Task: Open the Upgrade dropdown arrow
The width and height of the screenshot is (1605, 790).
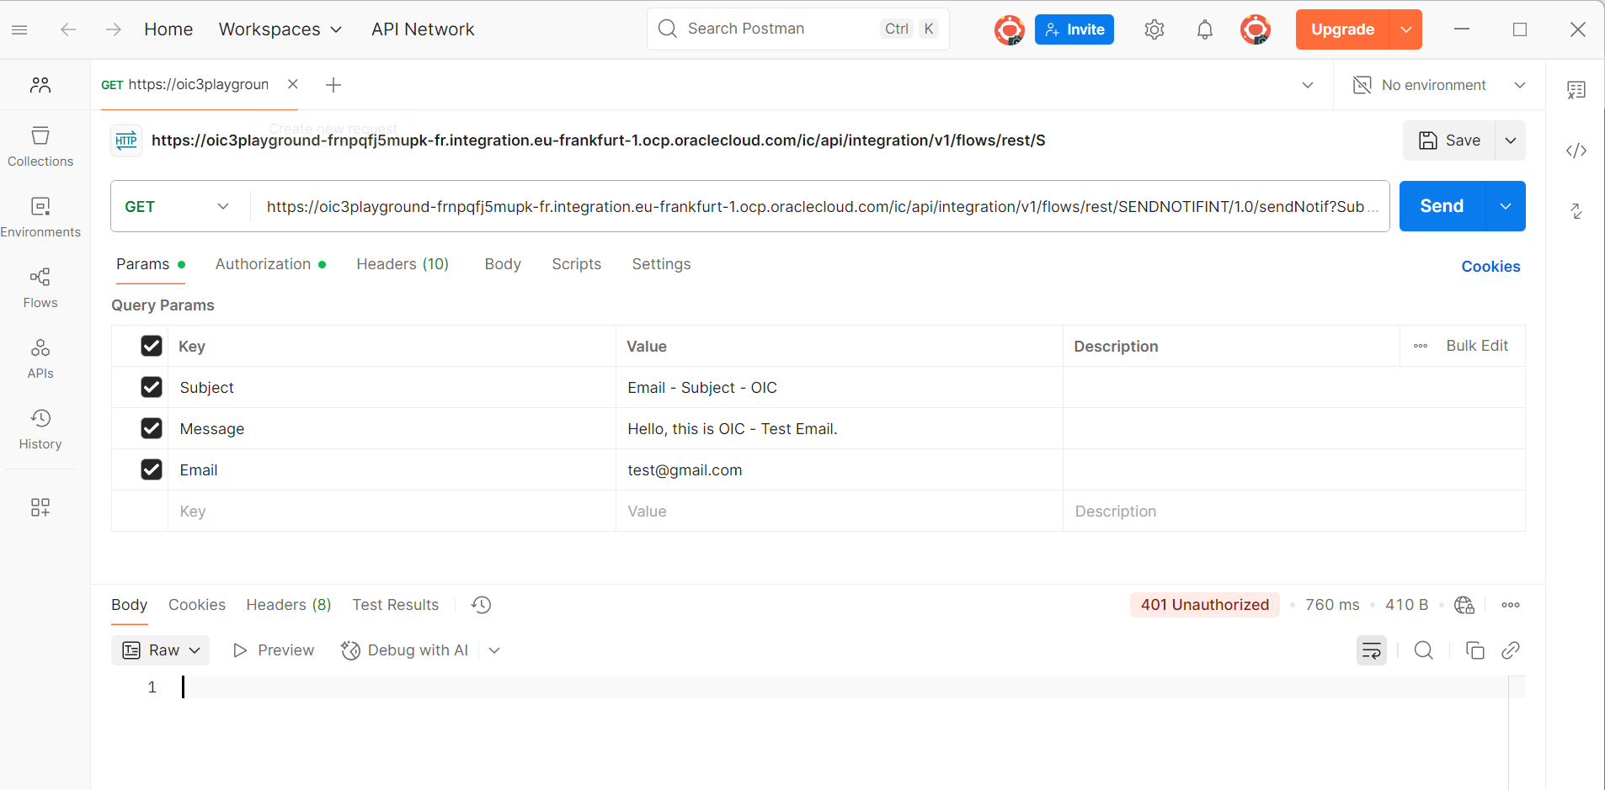Action: click(x=1406, y=29)
